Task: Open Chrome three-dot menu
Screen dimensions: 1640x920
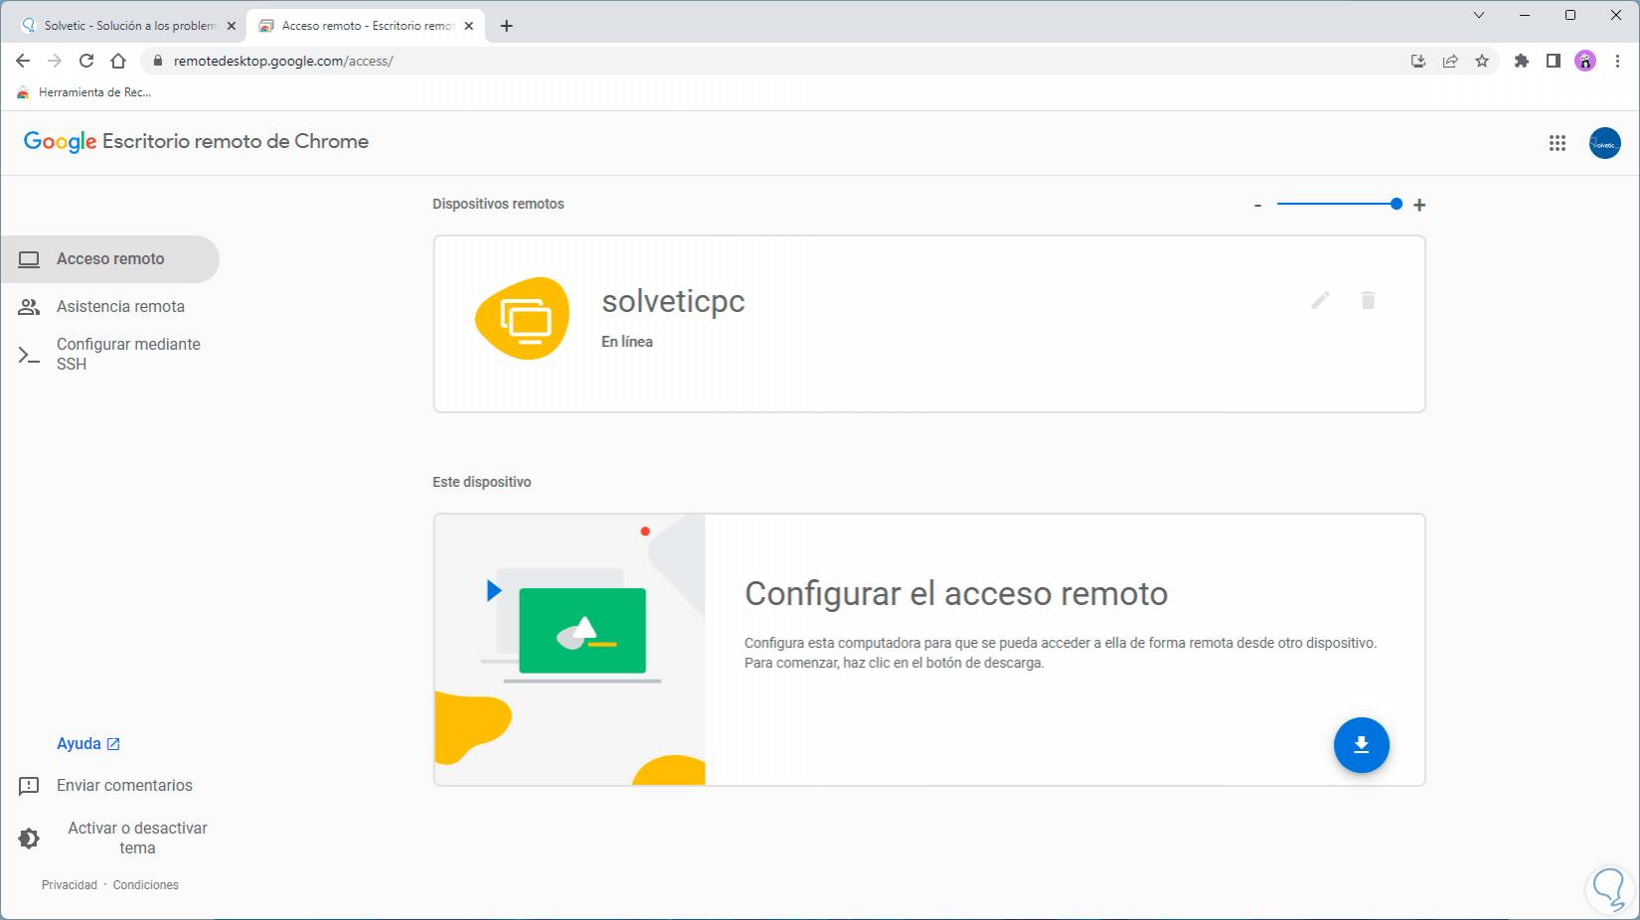Action: tap(1617, 61)
